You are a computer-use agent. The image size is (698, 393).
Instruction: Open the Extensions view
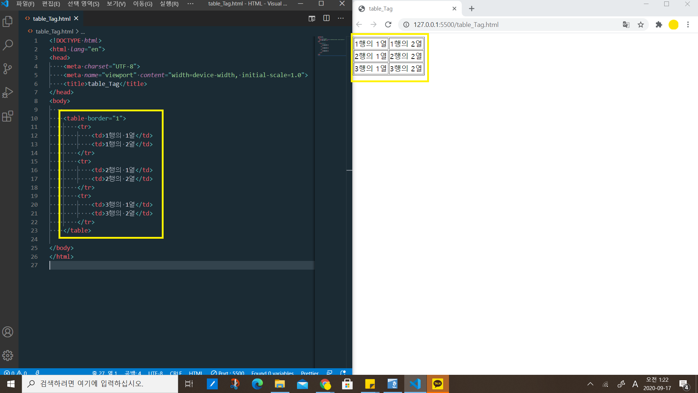8,116
